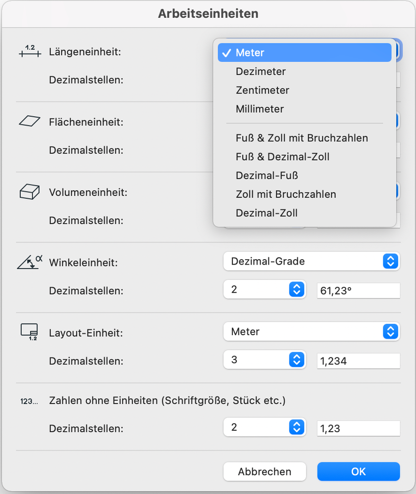Choose Zoll mit Bruchzahlen option
Image resolution: width=416 pixels, height=494 pixels.
click(286, 194)
